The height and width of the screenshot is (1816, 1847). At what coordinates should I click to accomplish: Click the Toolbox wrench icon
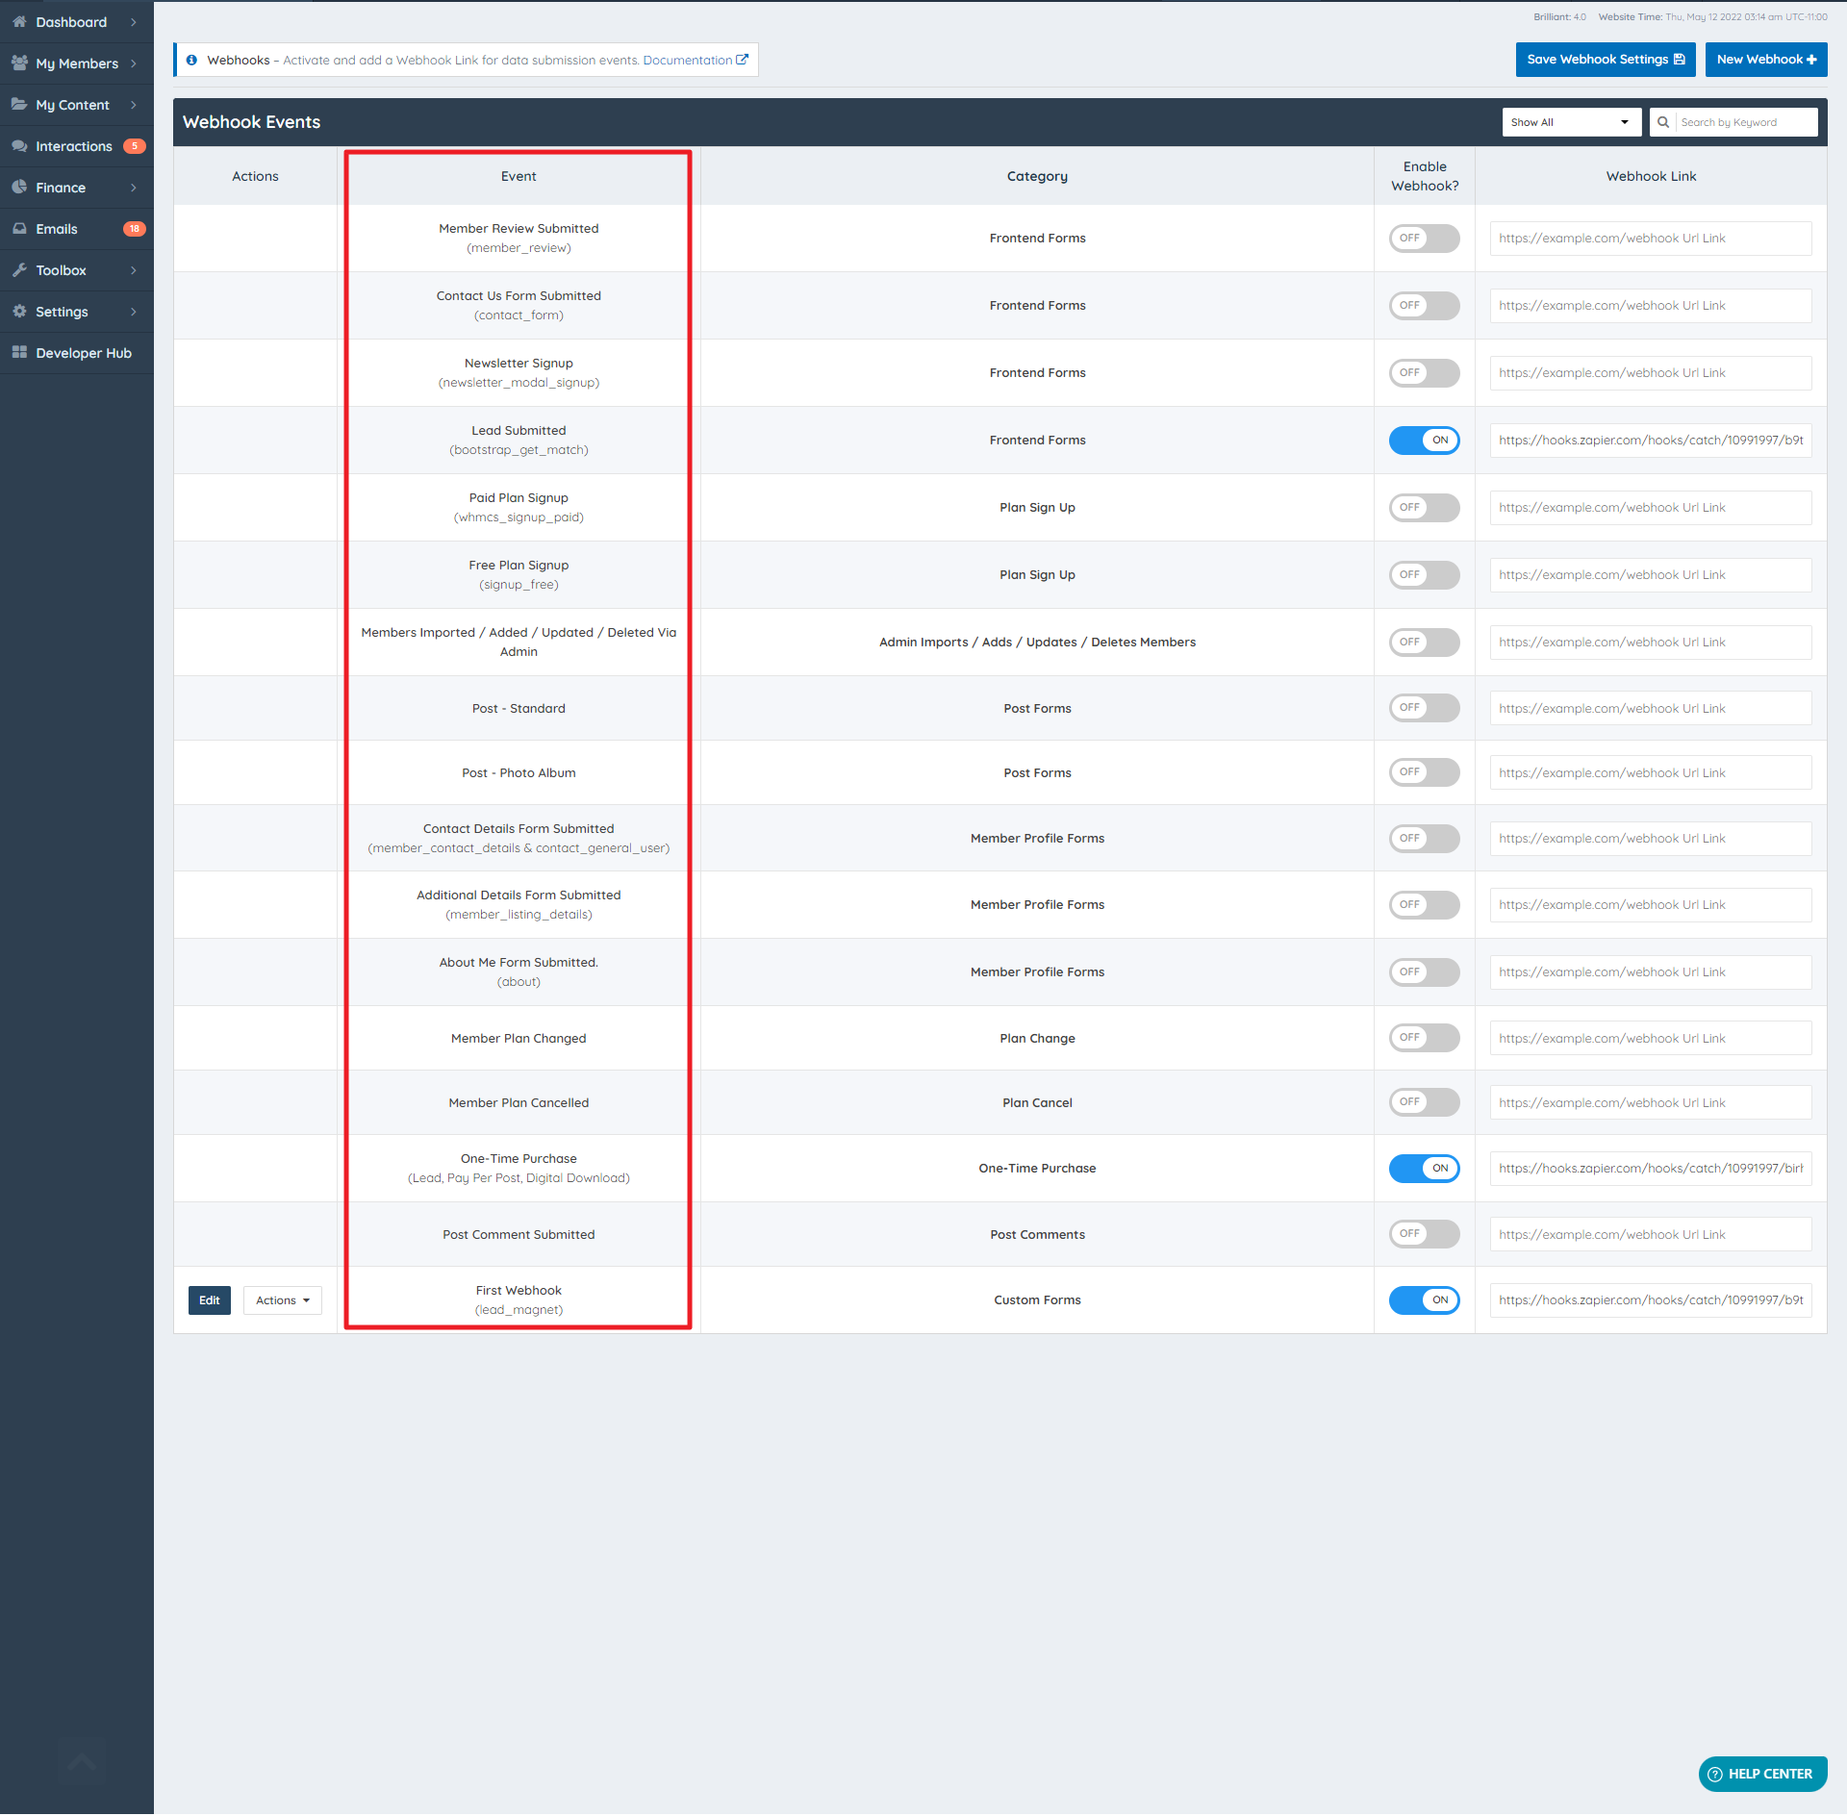tap(19, 269)
